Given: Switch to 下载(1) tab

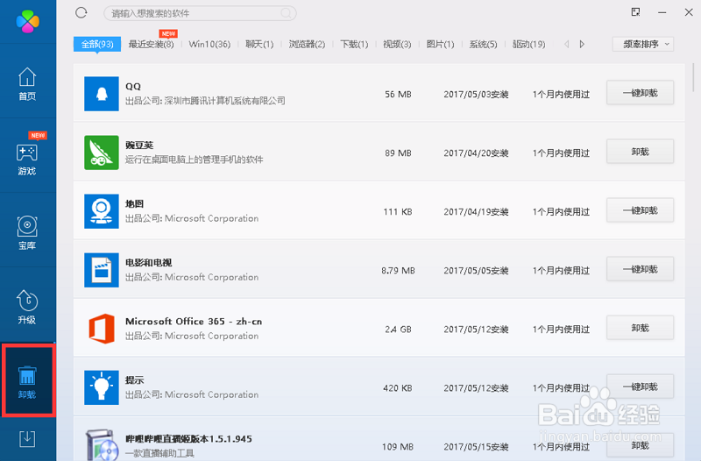Looking at the screenshot, I should click(x=354, y=44).
